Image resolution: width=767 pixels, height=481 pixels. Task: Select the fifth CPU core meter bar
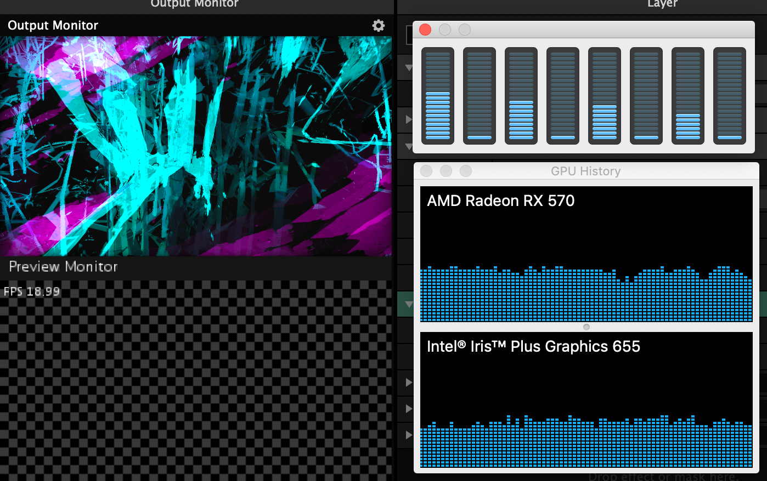[605, 96]
